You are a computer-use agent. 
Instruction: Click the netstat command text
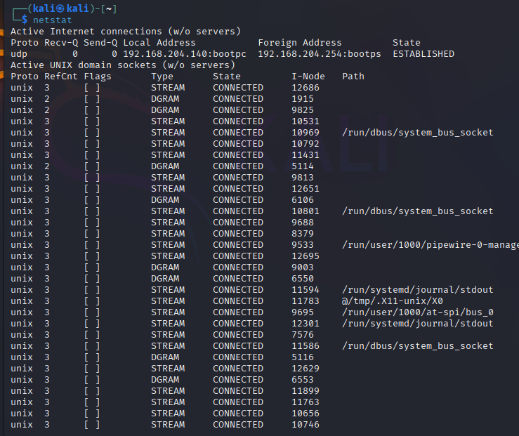52,20
